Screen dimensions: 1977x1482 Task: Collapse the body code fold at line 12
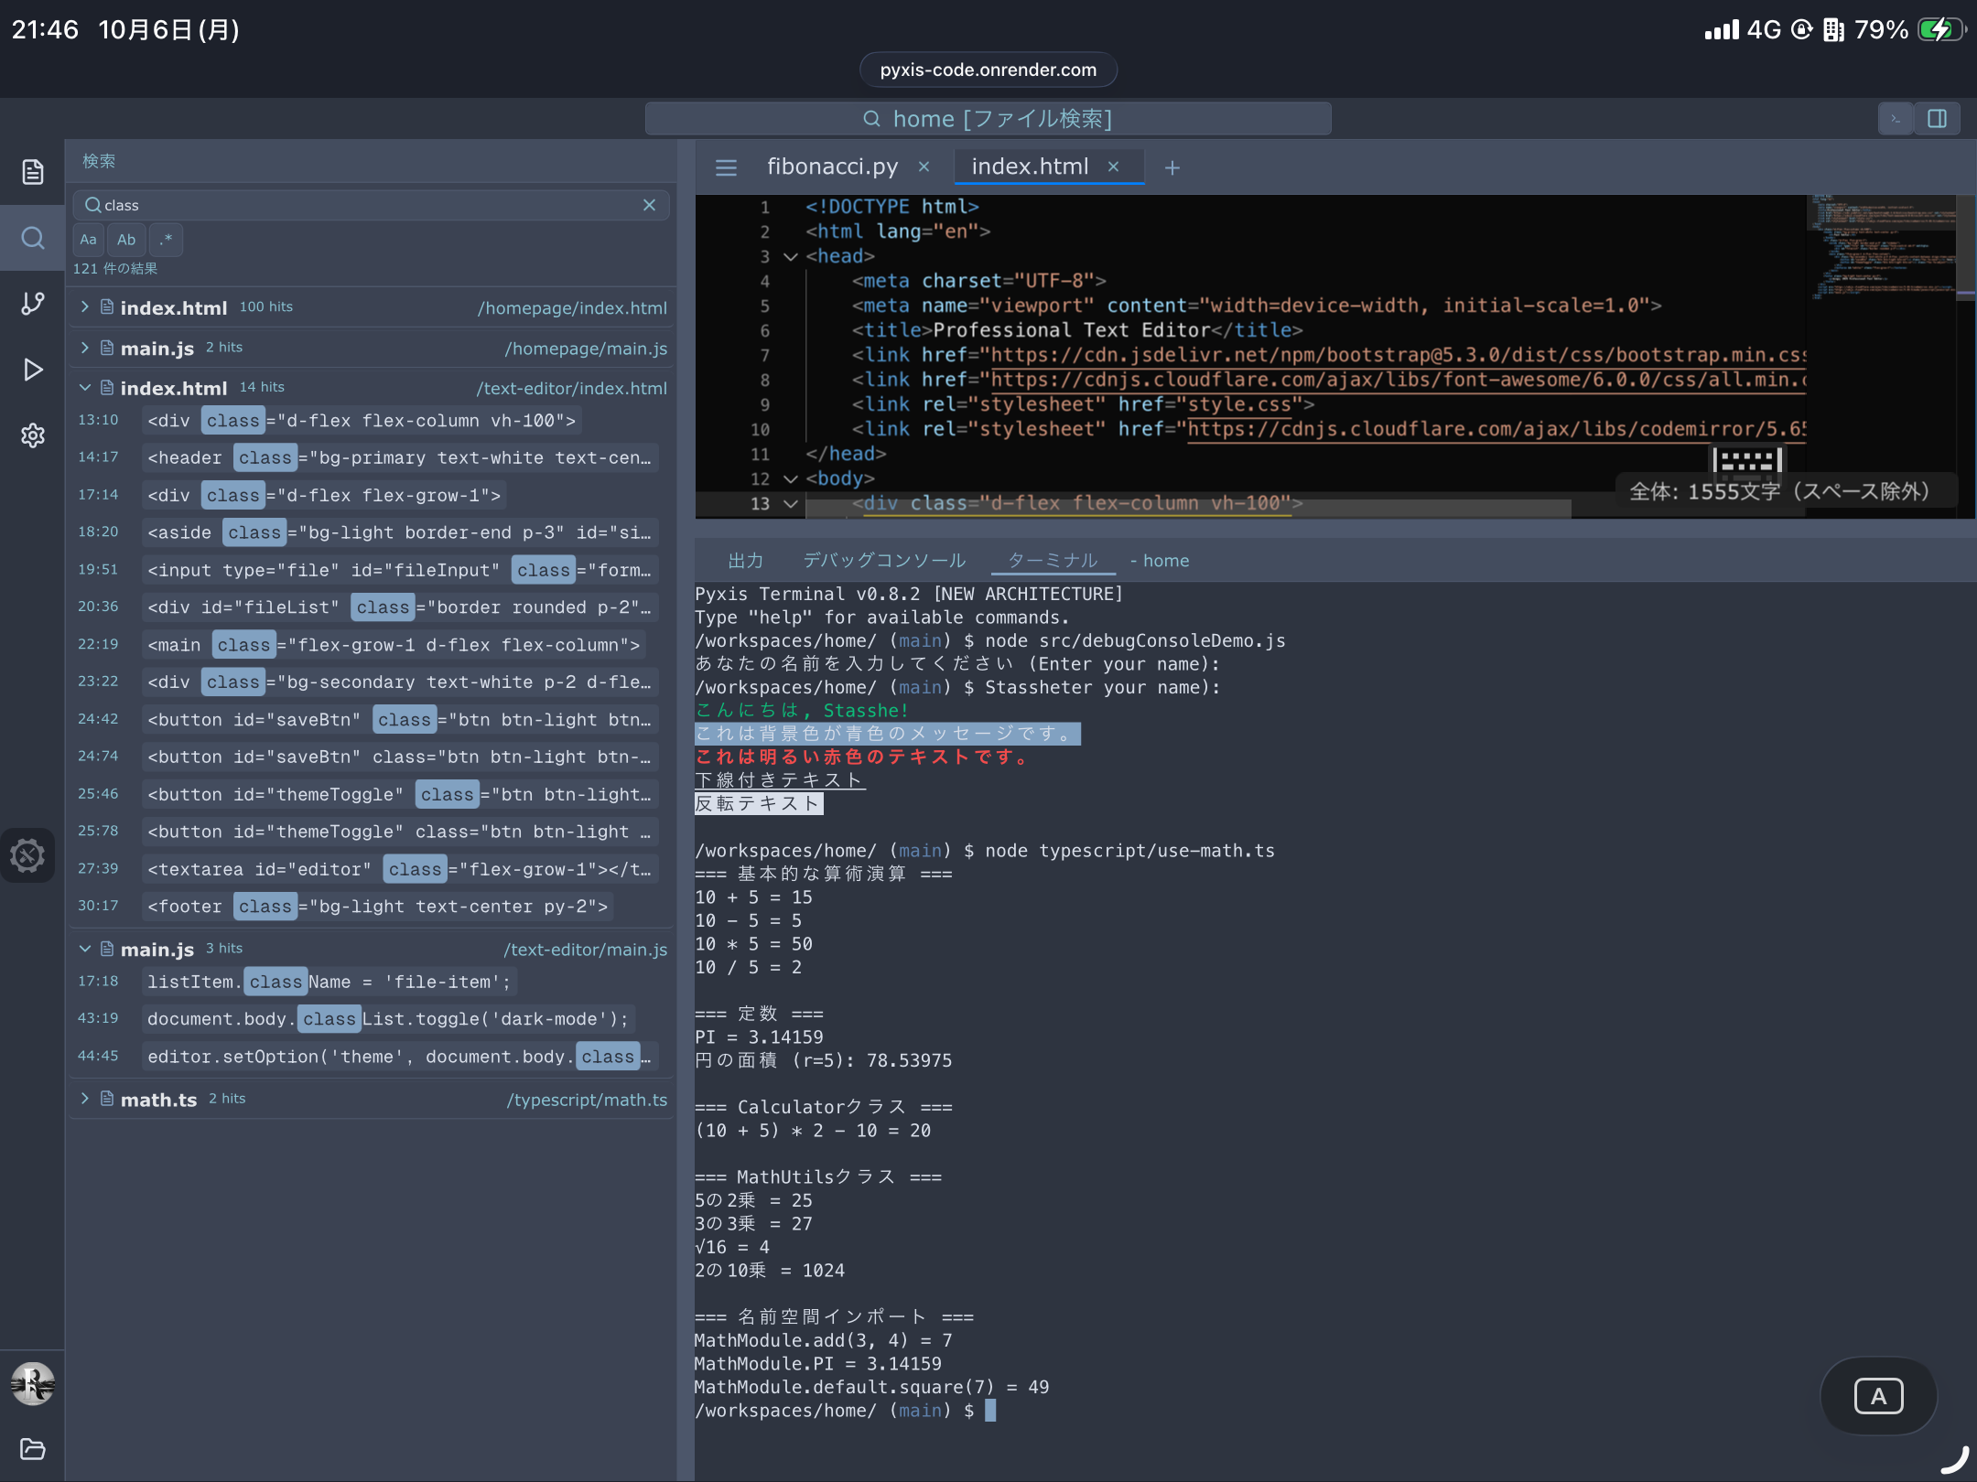pos(791,478)
